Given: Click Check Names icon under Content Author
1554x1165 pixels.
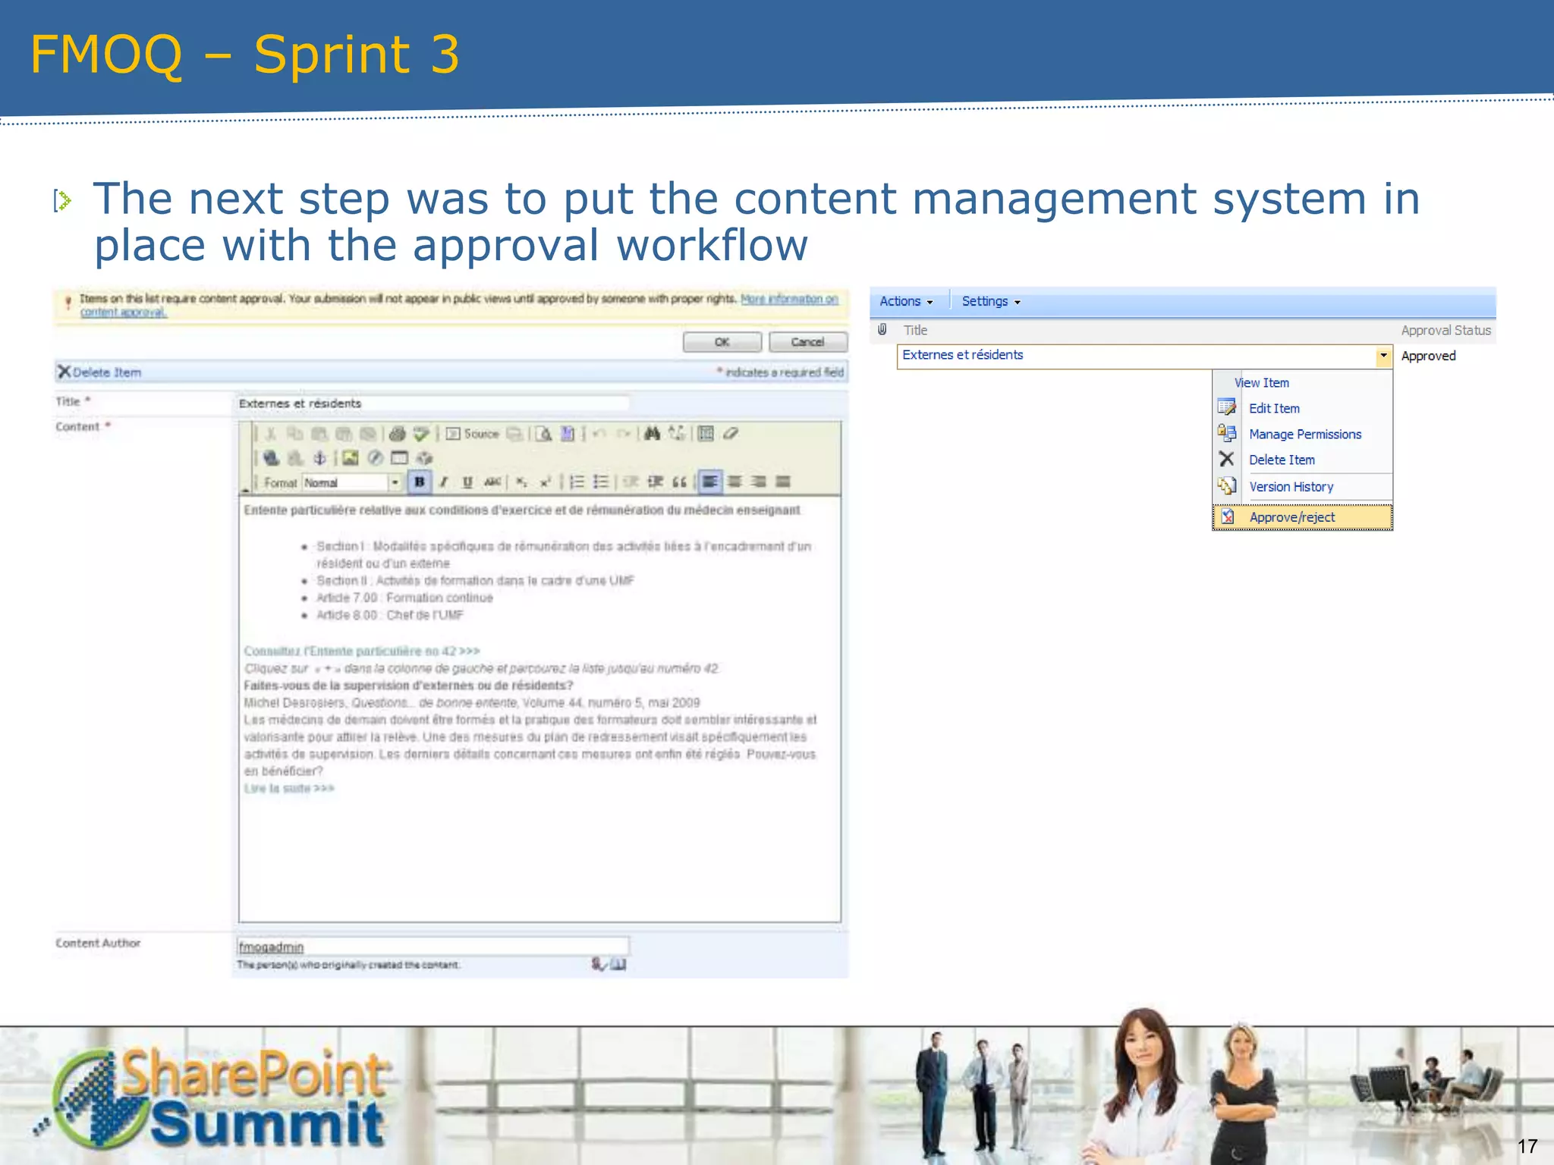Looking at the screenshot, I should [599, 965].
